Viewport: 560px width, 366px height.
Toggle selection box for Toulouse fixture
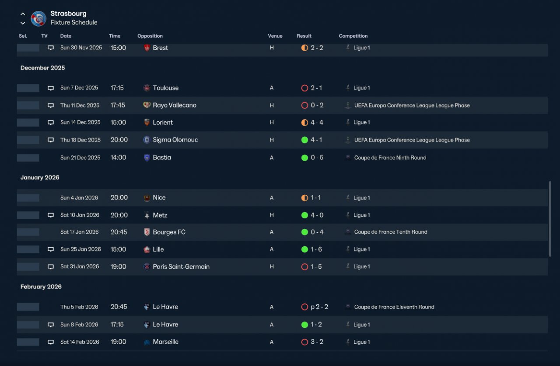pyautogui.click(x=28, y=88)
